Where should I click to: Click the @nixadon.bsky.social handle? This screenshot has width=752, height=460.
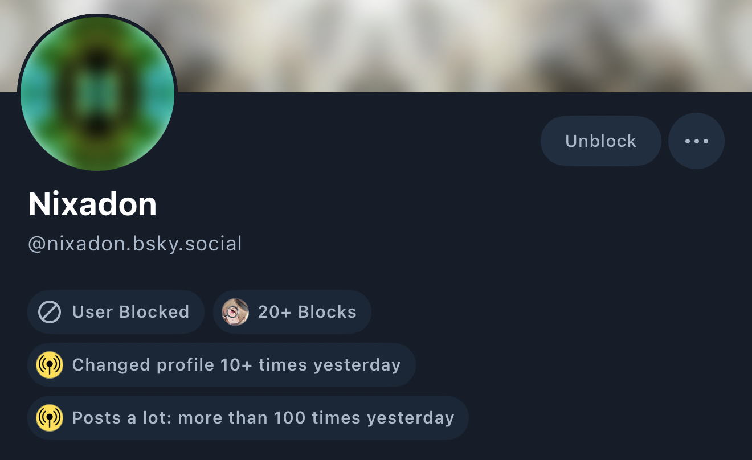tap(135, 244)
